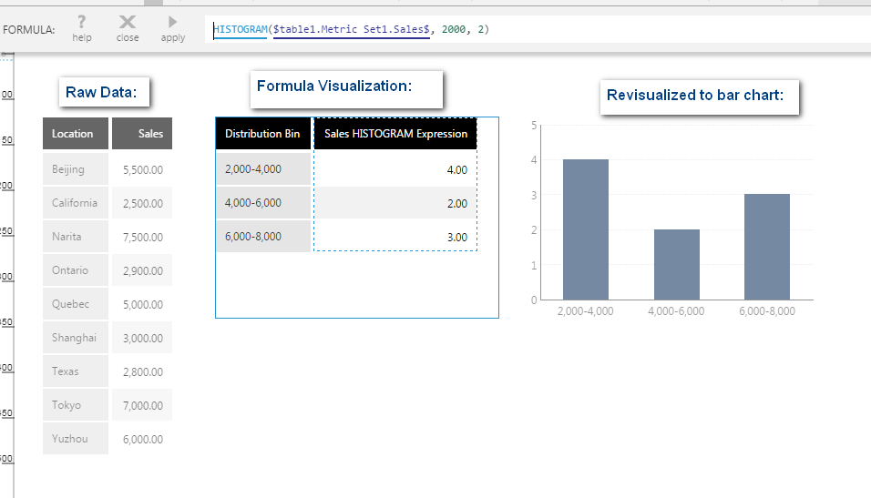Click the Tokyo location cell
871x498 pixels.
tap(75, 405)
